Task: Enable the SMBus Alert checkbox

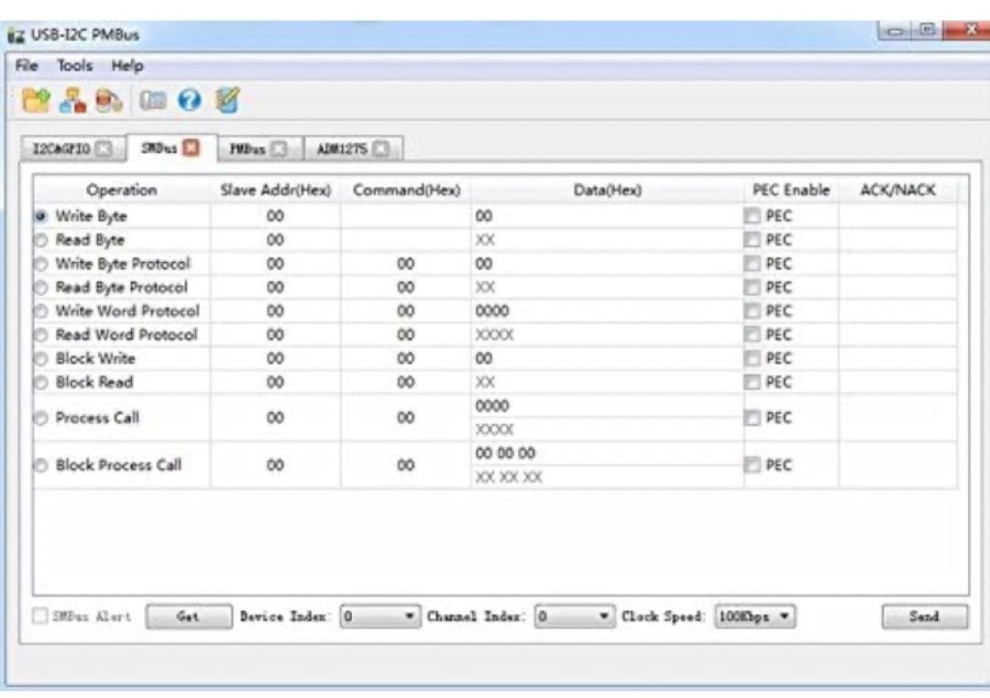Action: 38,616
